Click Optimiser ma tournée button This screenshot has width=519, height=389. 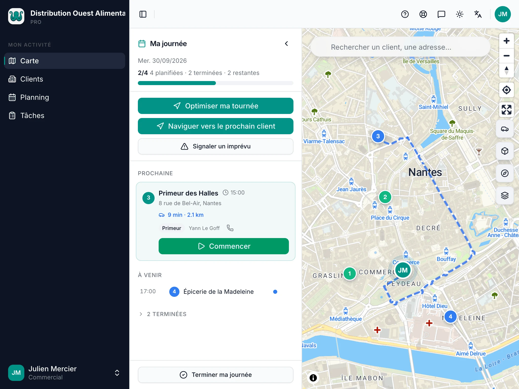pos(216,106)
